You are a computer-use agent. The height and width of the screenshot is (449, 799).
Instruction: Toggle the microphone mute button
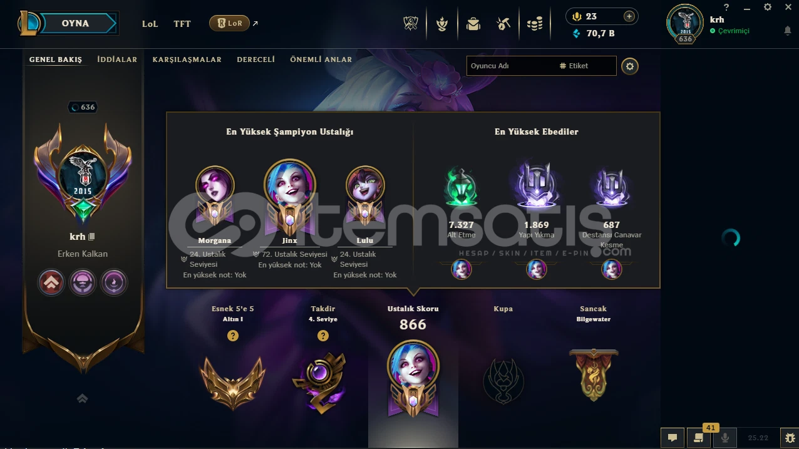tap(725, 438)
